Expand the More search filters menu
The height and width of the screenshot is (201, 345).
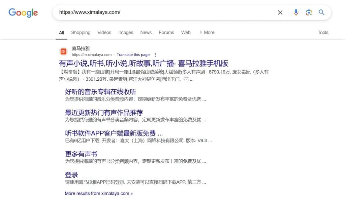pos(207,33)
